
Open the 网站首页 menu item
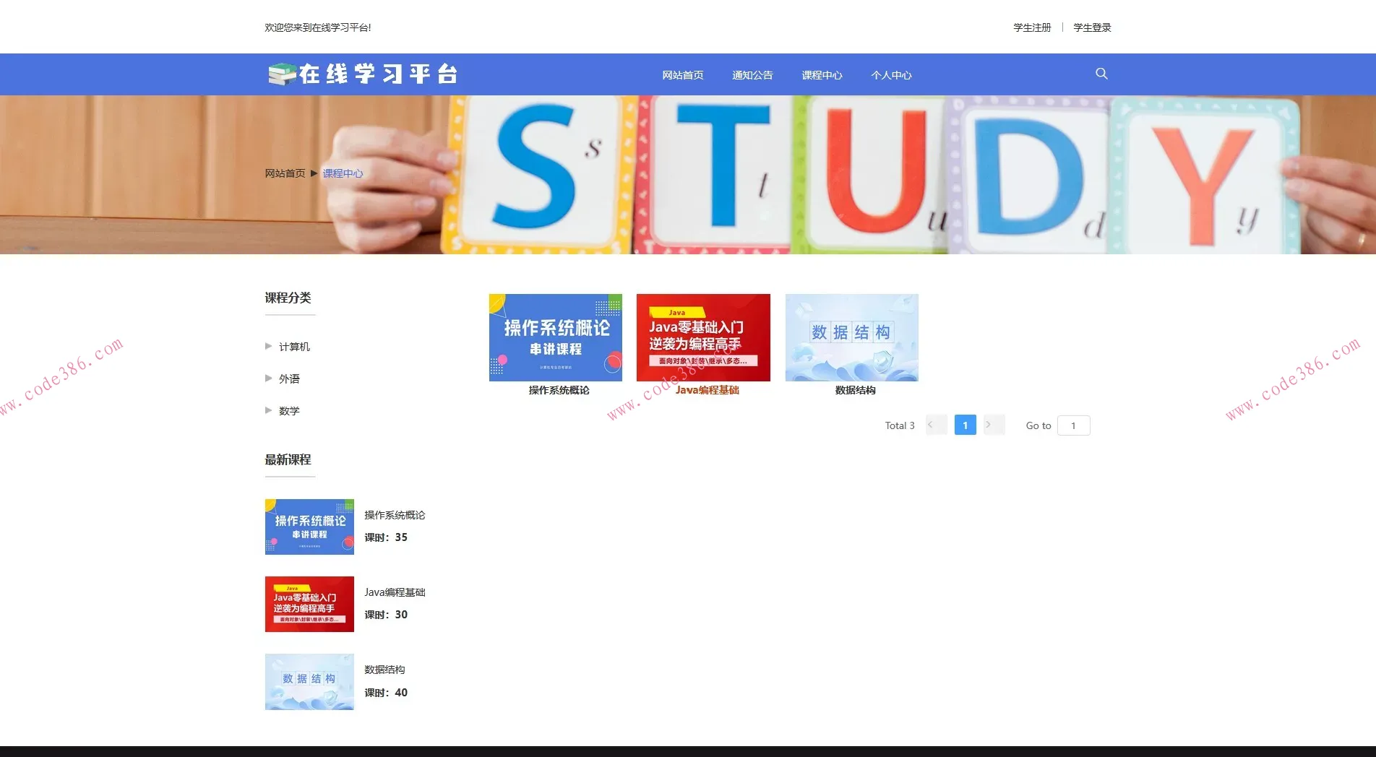coord(682,74)
